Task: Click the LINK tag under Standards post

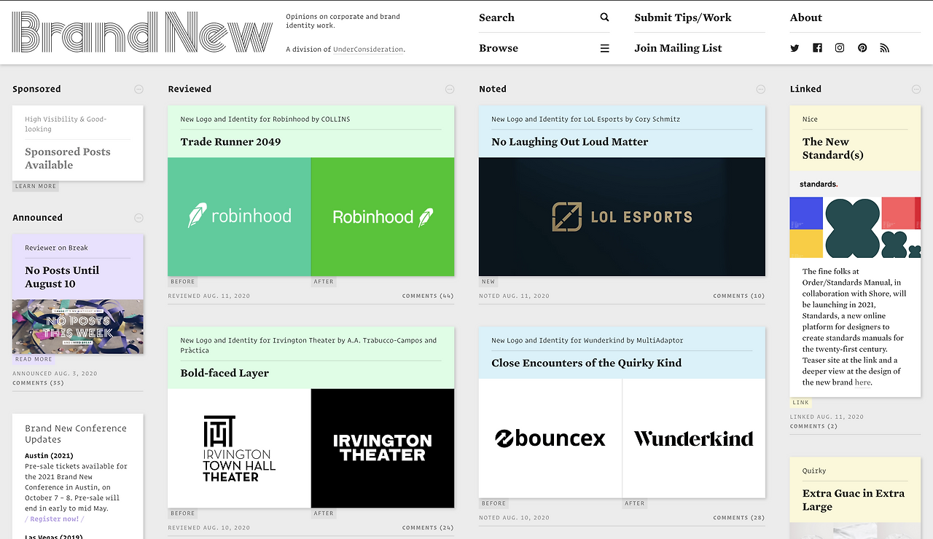Action: [x=801, y=402]
